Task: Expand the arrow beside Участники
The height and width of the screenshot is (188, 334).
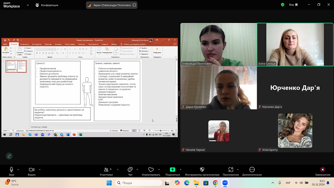Action: (x=118, y=170)
